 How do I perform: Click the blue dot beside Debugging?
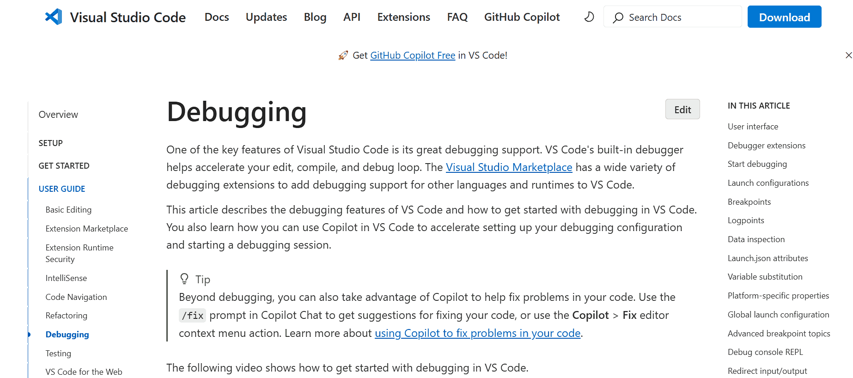pos(29,334)
